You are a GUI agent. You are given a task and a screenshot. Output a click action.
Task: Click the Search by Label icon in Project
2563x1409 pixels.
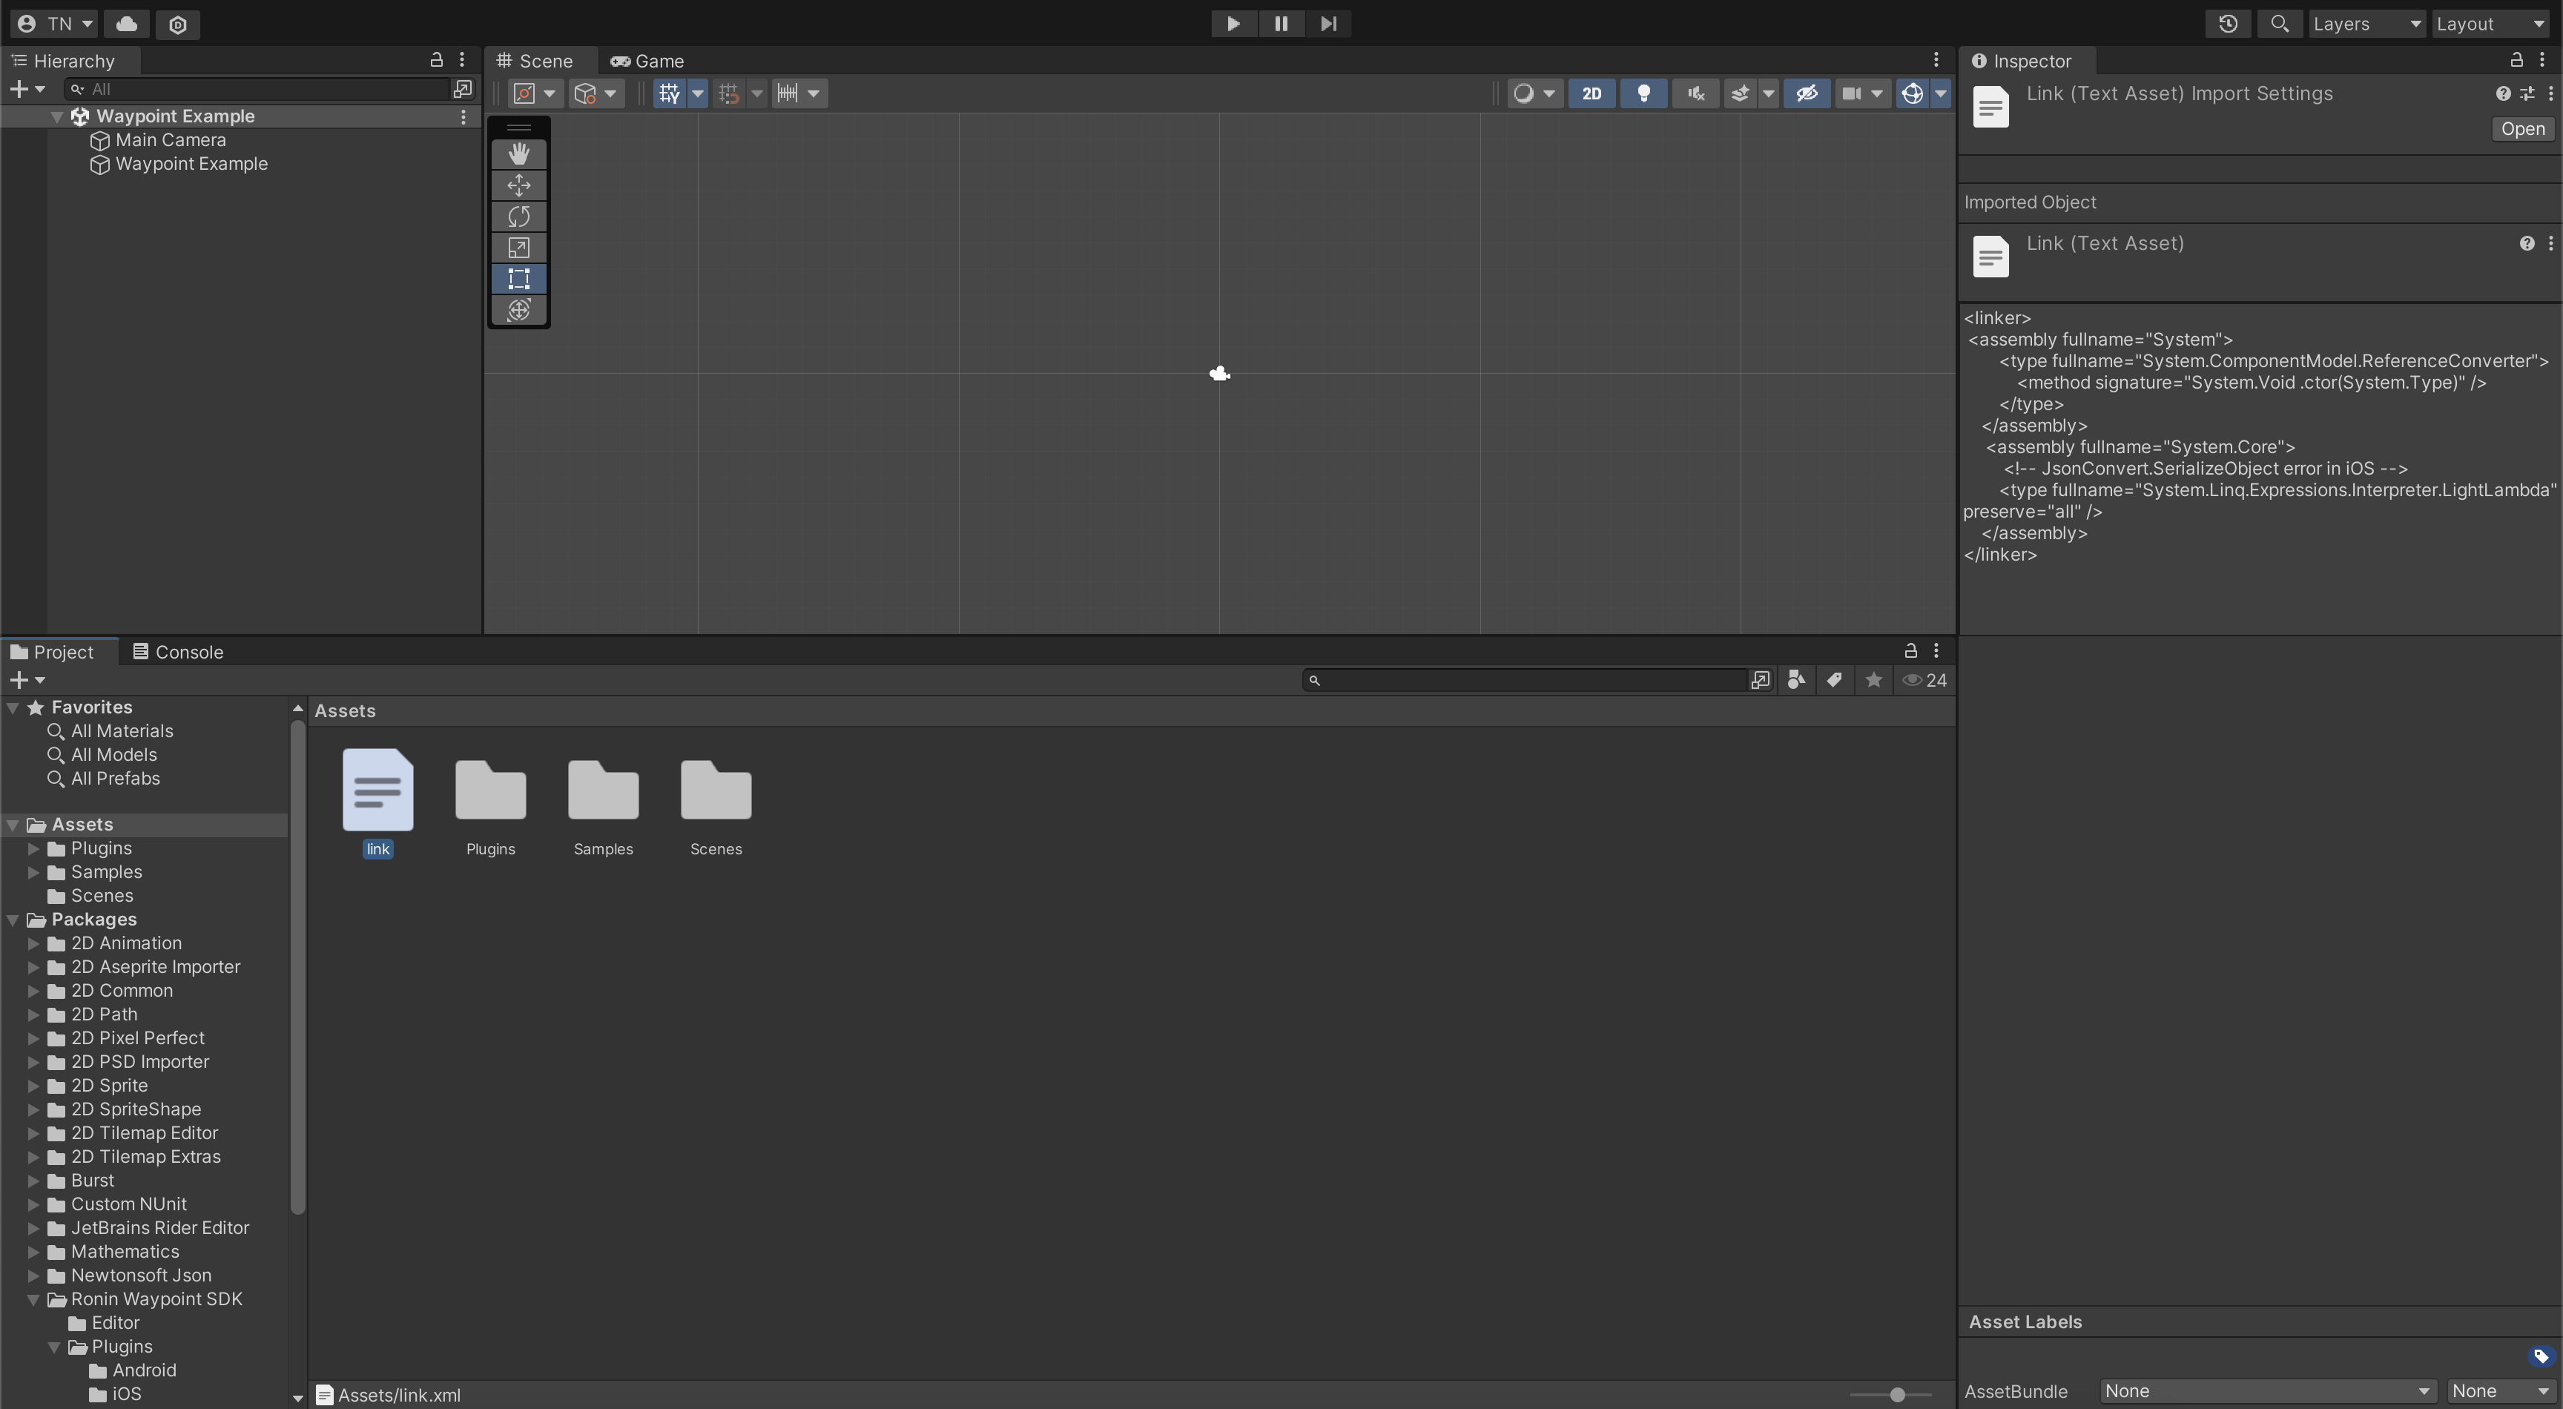click(x=1834, y=679)
